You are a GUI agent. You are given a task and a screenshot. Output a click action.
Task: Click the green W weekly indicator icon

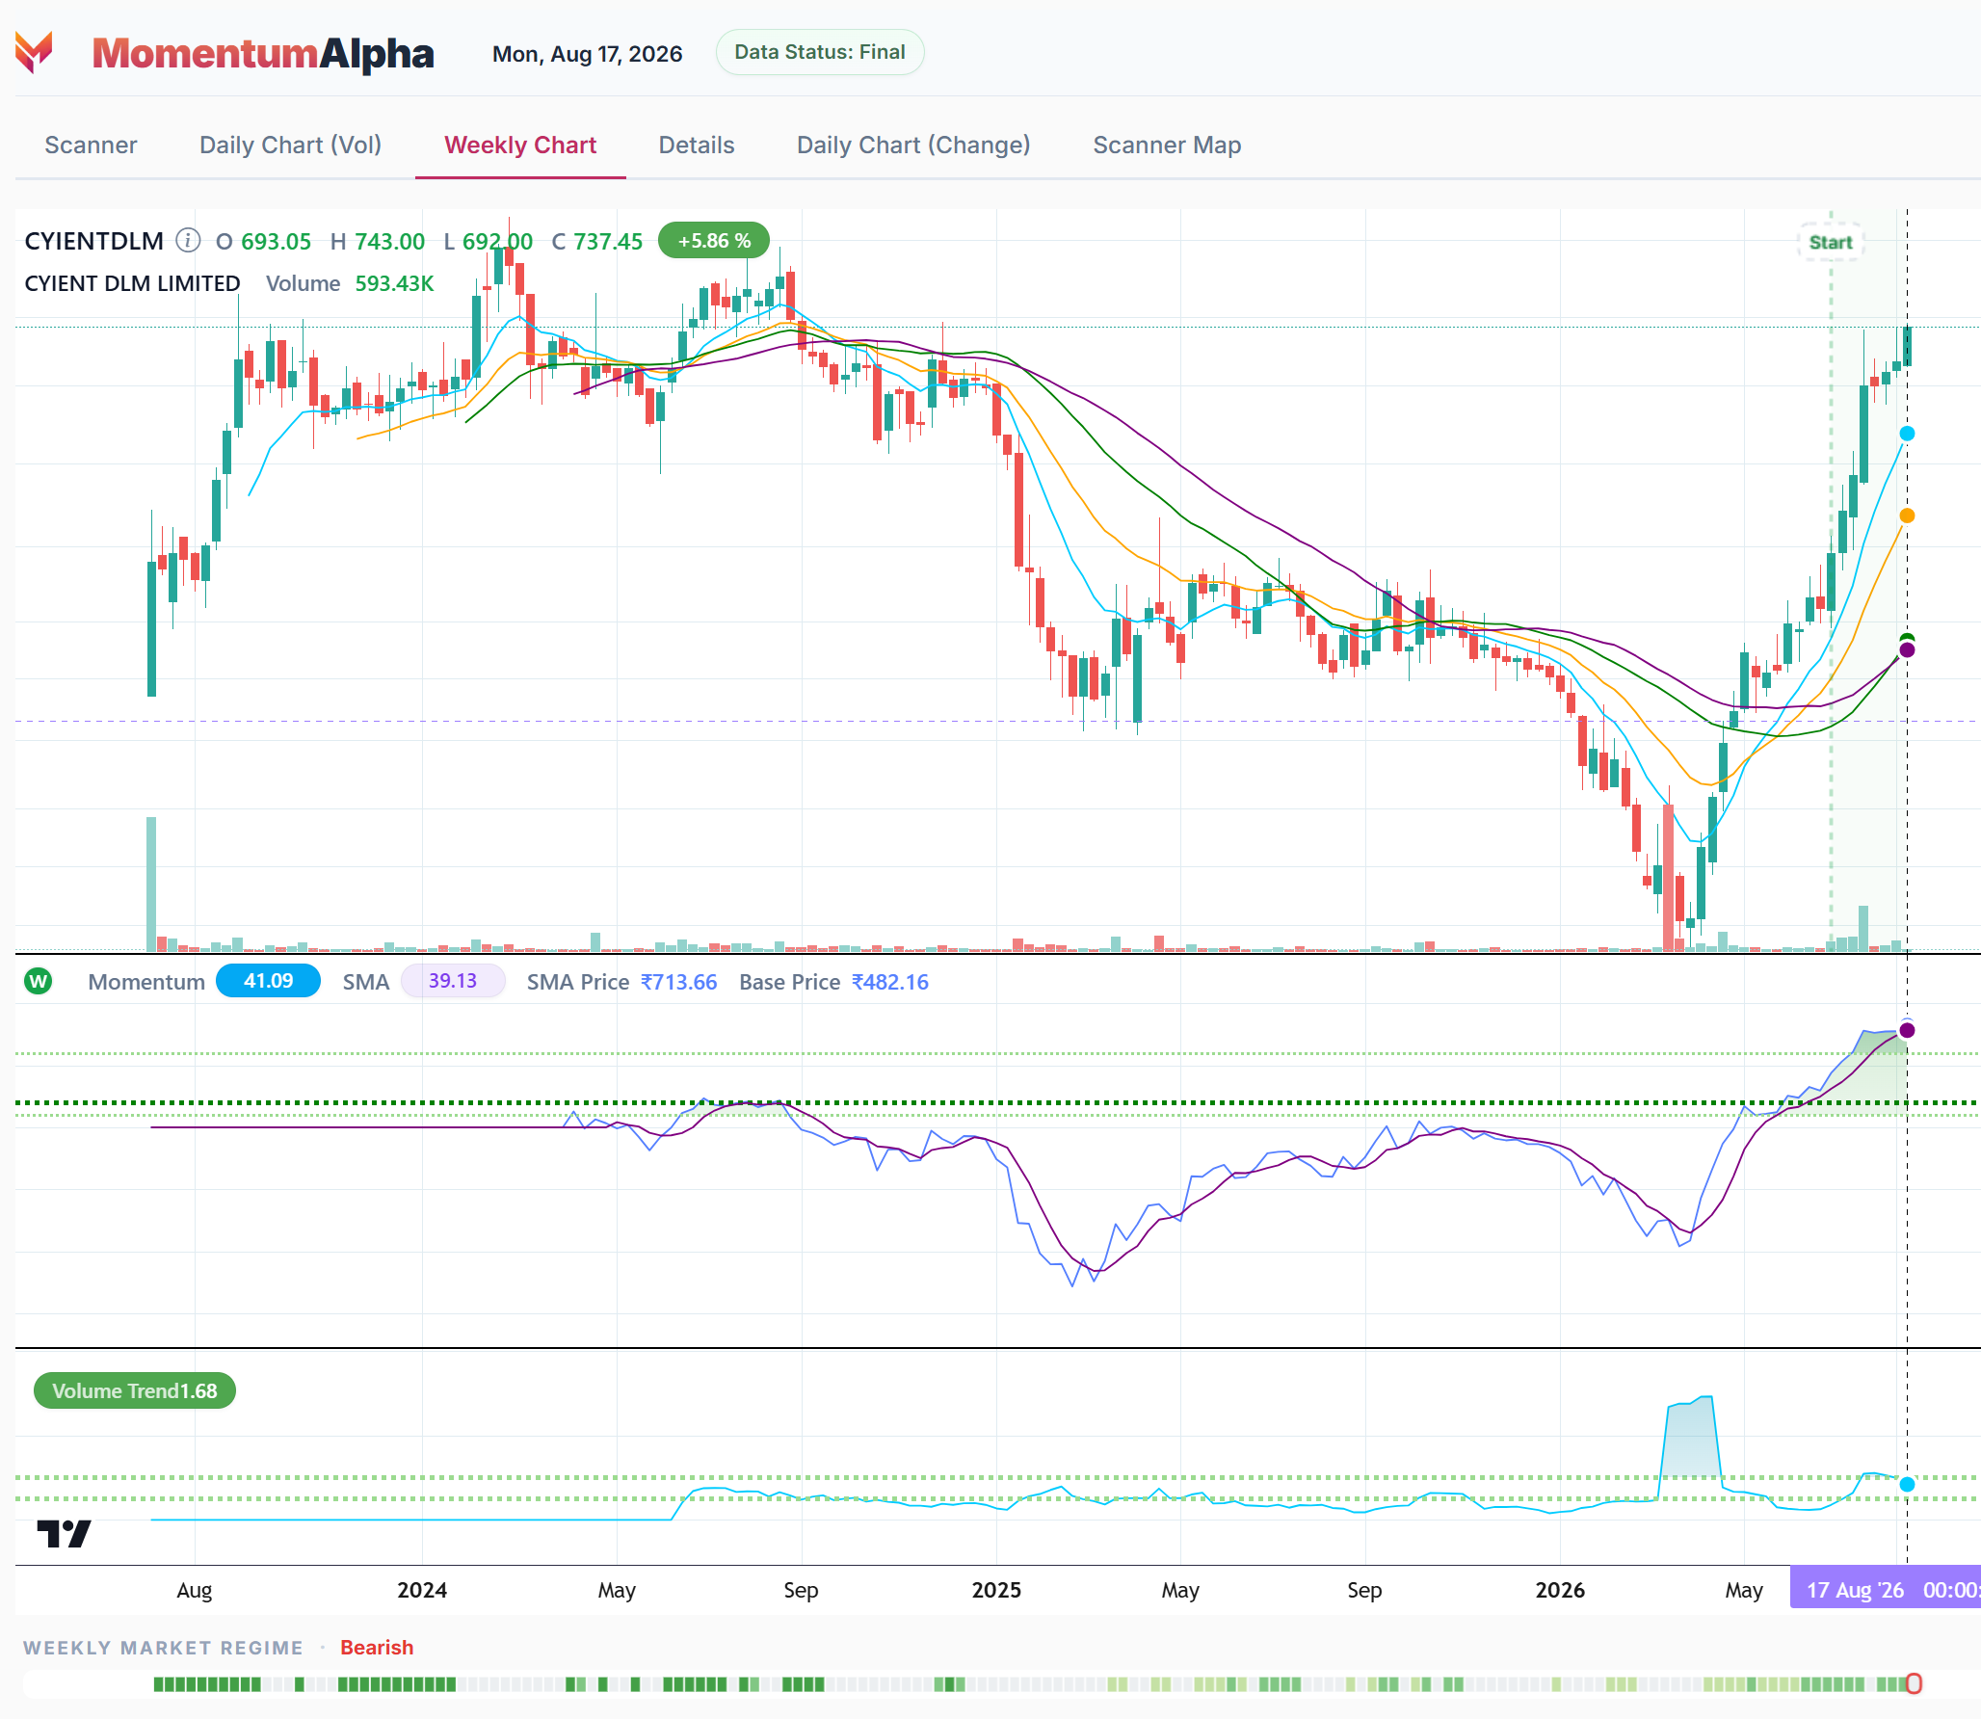point(39,981)
